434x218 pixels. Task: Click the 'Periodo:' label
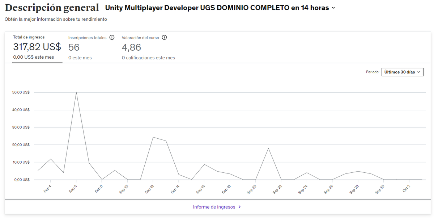(373, 72)
